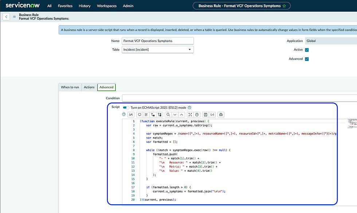The width and height of the screenshot is (357, 213).
Task: Switch to the Actions tab
Action: [x=89, y=87]
